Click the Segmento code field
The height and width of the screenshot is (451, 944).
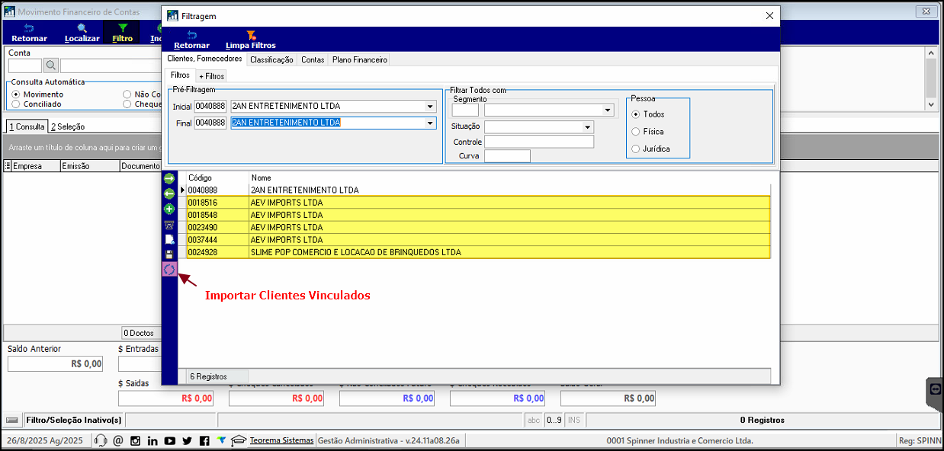465,110
